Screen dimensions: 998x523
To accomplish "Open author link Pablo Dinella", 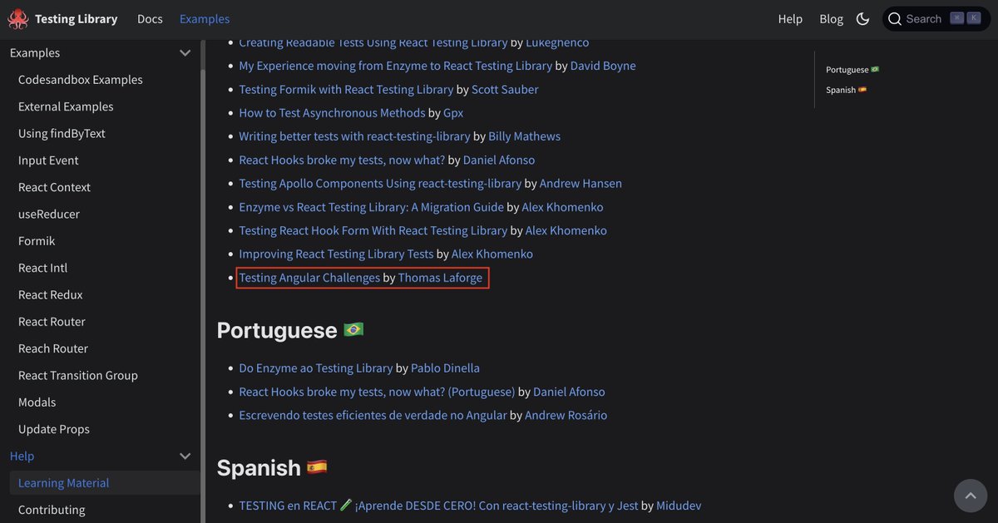I will (x=445, y=368).
